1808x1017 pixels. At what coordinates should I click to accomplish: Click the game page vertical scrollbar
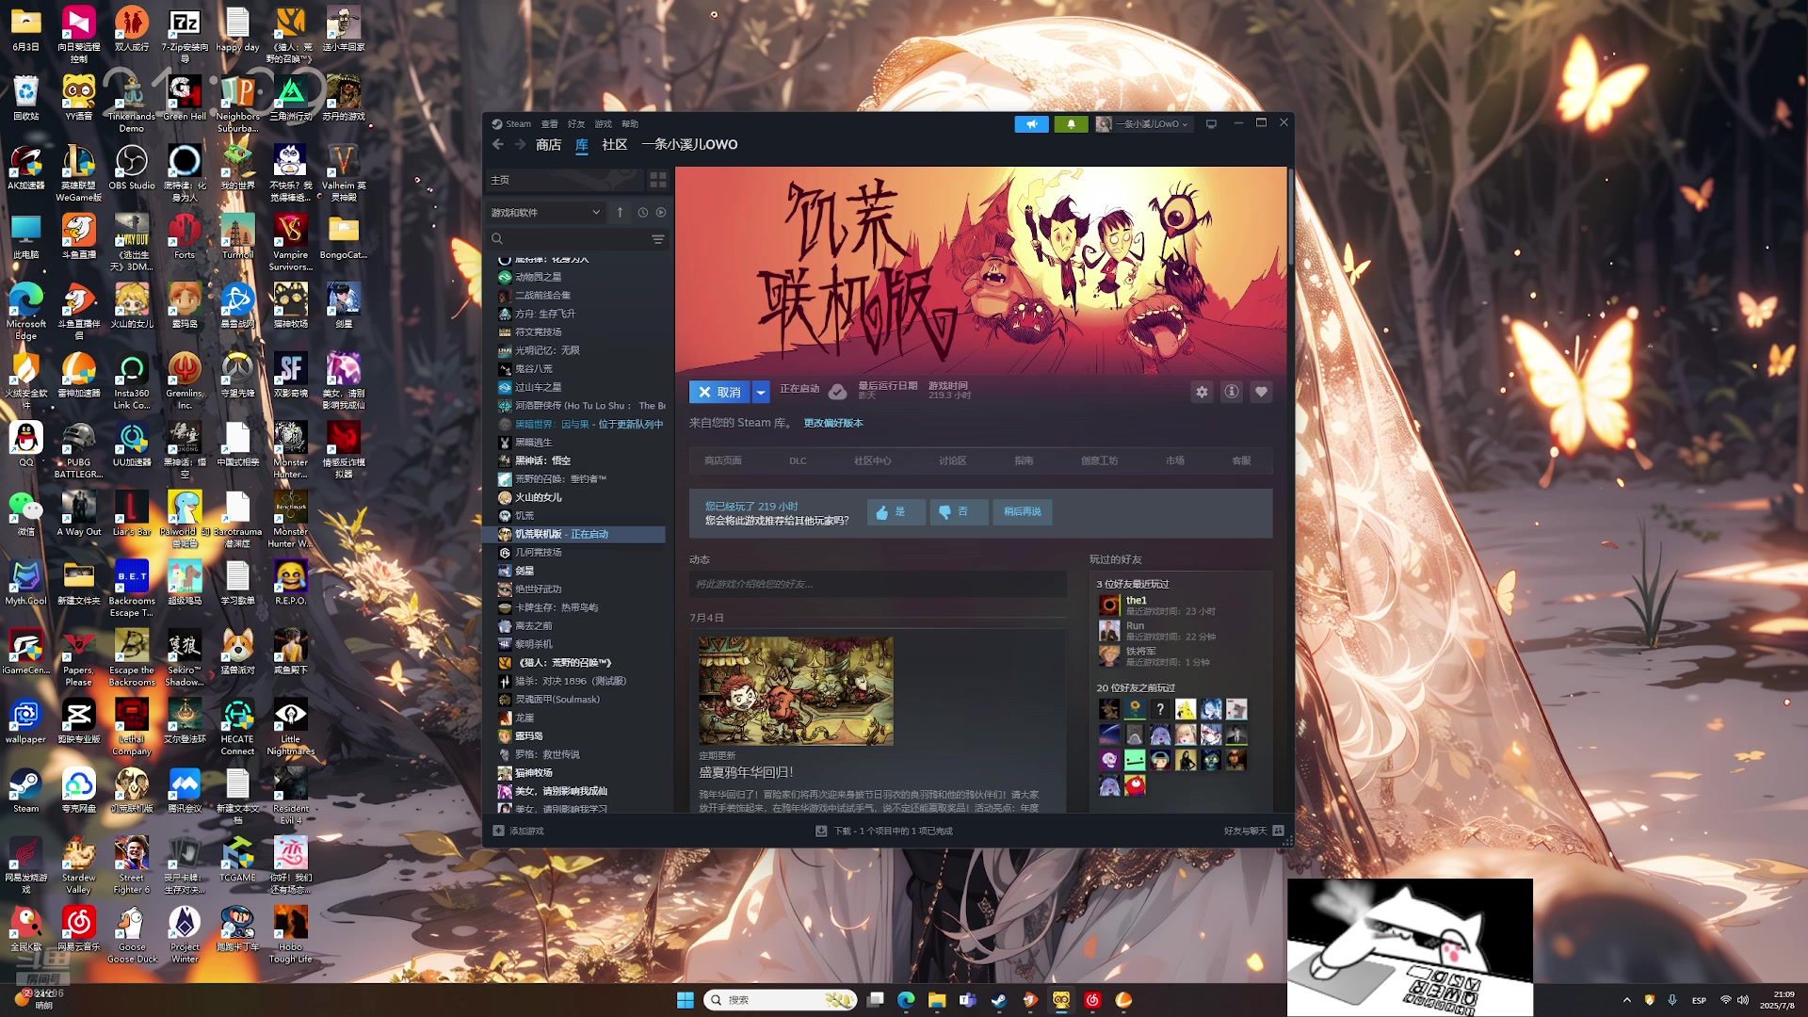1290,218
